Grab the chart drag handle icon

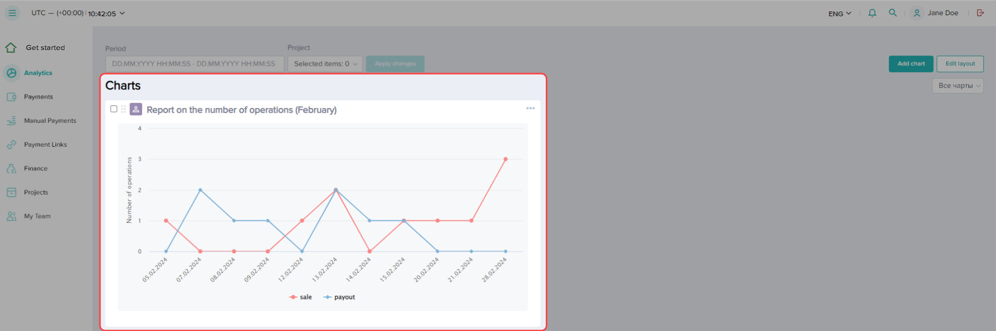point(124,109)
